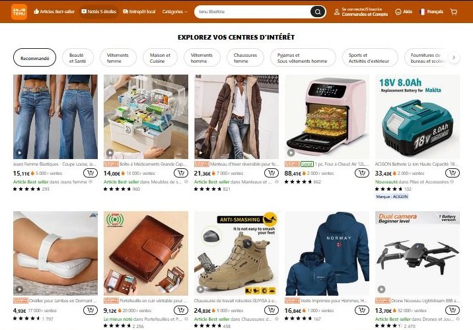Add the drone to cart

(452, 310)
